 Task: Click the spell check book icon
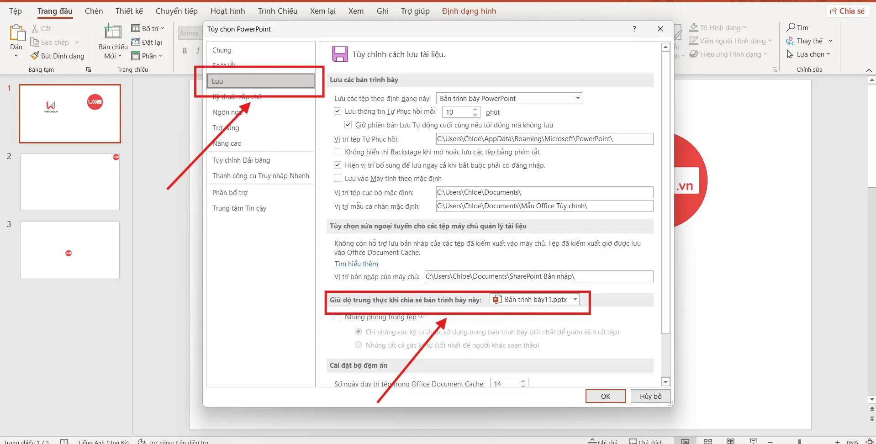click(x=64, y=441)
